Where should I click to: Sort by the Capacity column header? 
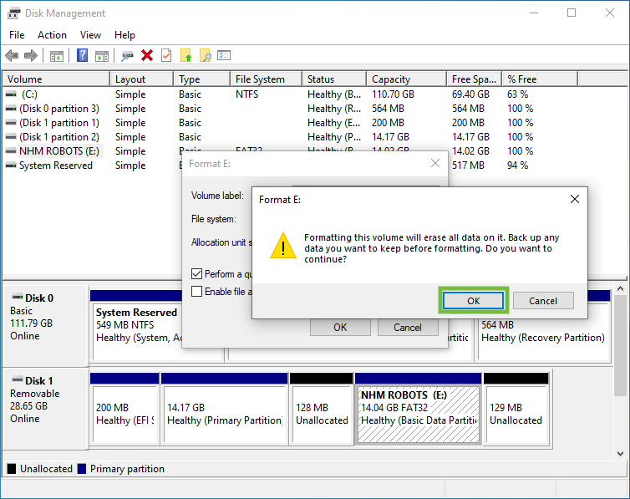tap(407, 79)
